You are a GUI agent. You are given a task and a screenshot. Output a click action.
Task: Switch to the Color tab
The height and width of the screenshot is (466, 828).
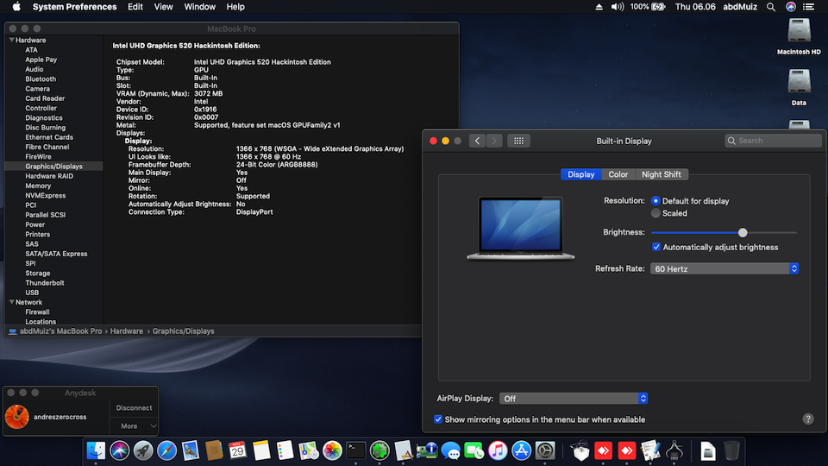[x=618, y=174]
